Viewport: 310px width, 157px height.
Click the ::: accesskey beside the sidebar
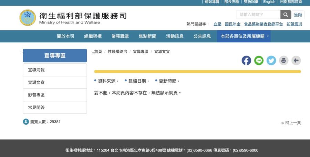point(22,53)
